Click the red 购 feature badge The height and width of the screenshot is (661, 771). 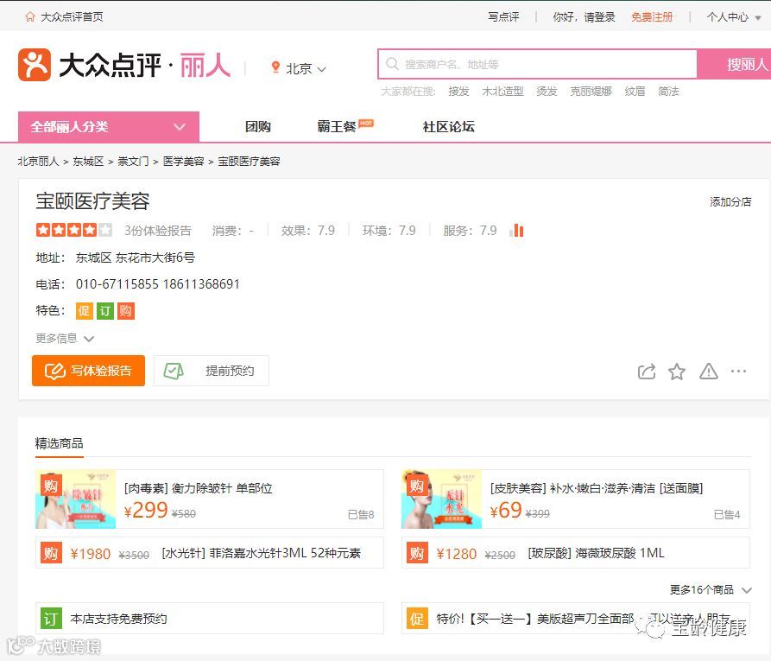[125, 311]
